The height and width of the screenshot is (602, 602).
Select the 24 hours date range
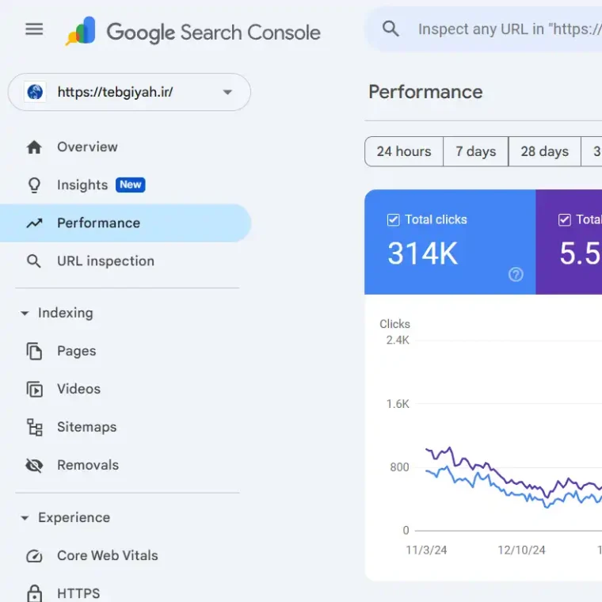[x=404, y=151]
